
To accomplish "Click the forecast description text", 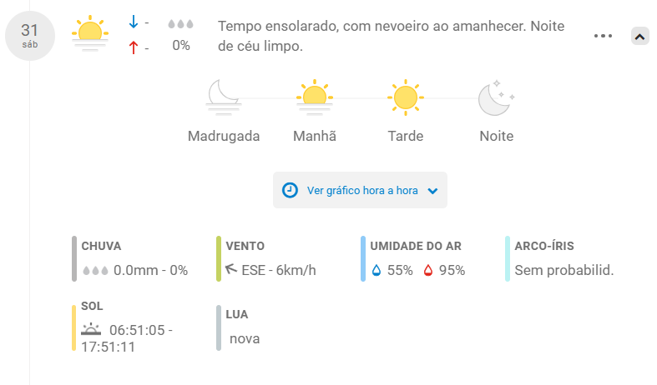I will [391, 36].
